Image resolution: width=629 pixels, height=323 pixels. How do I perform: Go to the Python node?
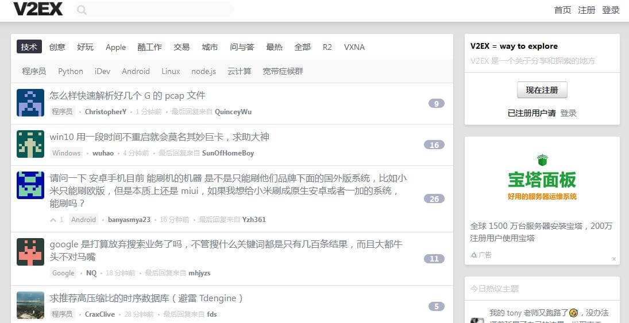click(71, 71)
